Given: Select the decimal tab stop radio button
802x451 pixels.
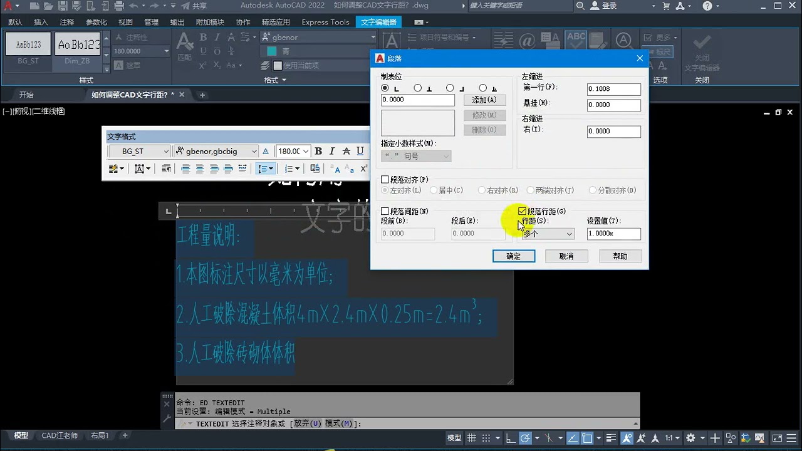Looking at the screenshot, I should [x=482, y=88].
